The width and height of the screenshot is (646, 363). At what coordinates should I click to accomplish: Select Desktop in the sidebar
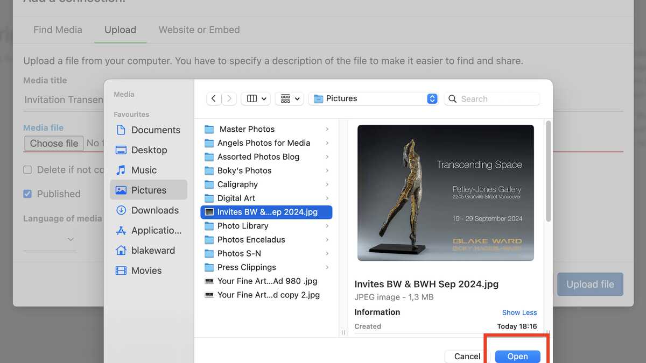coord(149,150)
